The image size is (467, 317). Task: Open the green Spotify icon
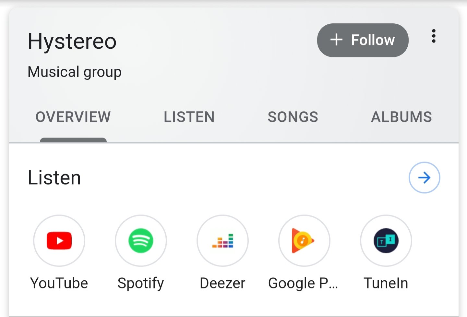coord(141,240)
